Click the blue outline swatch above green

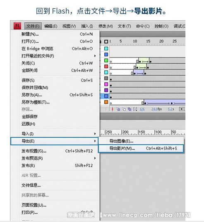pos(106,55)
